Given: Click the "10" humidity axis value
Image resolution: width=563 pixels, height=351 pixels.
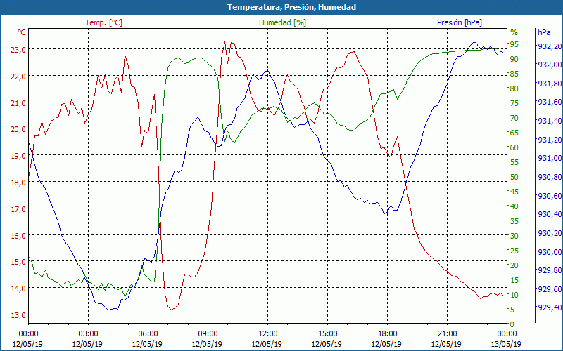Looking at the screenshot, I should point(514,295).
